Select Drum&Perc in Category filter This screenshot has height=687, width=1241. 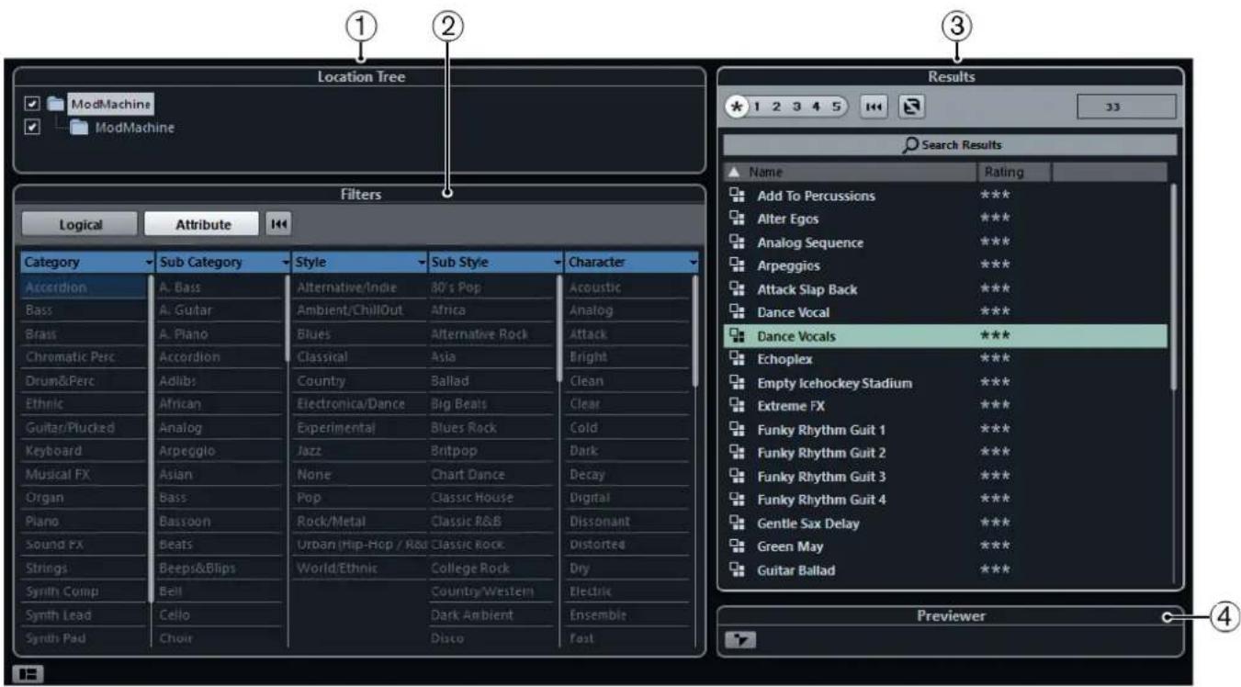coord(85,381)
